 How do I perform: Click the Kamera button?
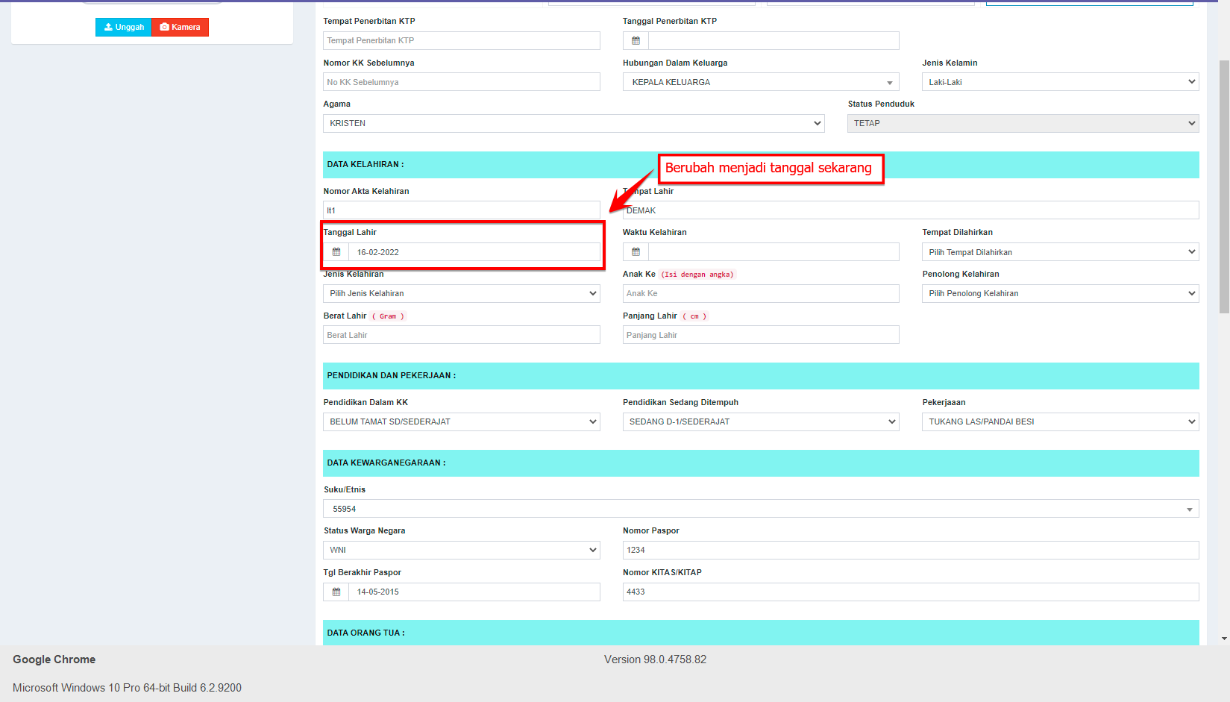180,27
